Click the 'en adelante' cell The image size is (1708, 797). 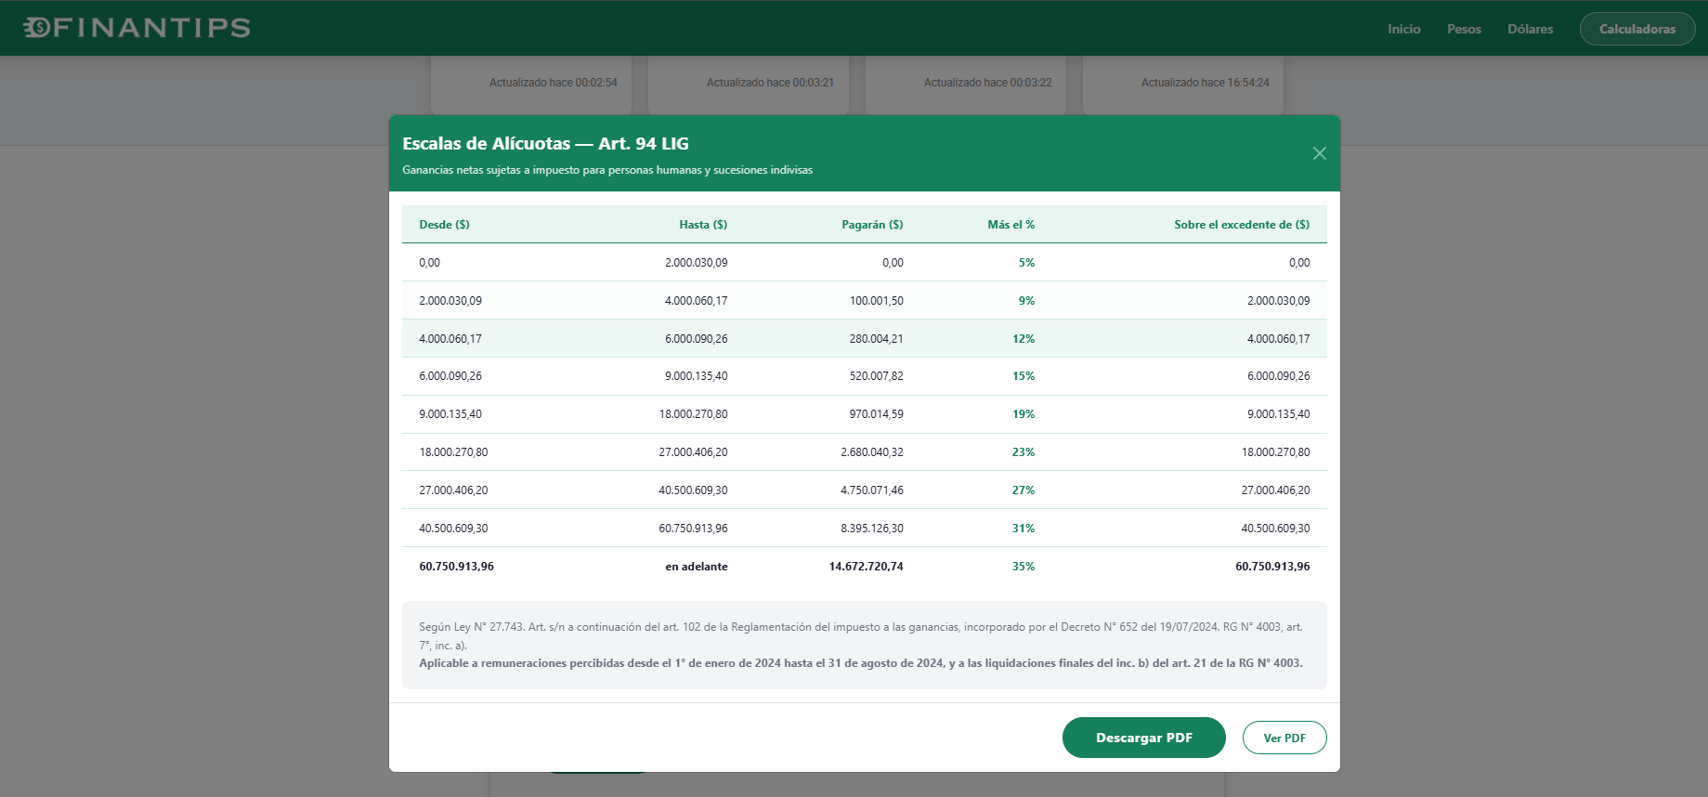[697, 567]
